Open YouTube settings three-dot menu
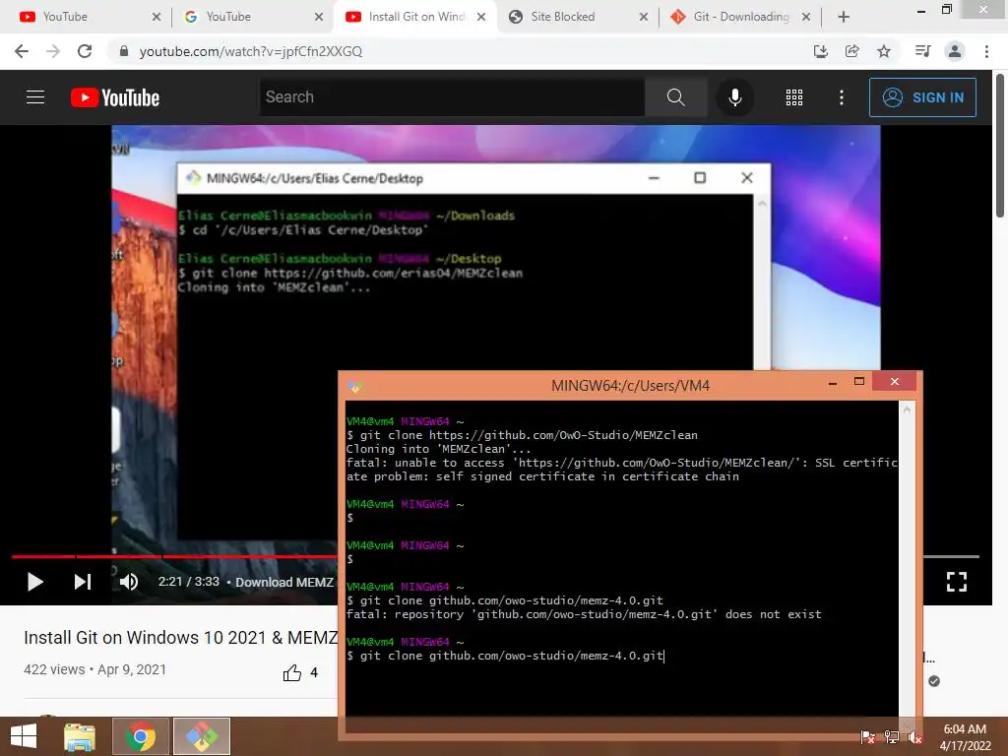Viewport: 1008px width, 756px height. tap(842, 97)
